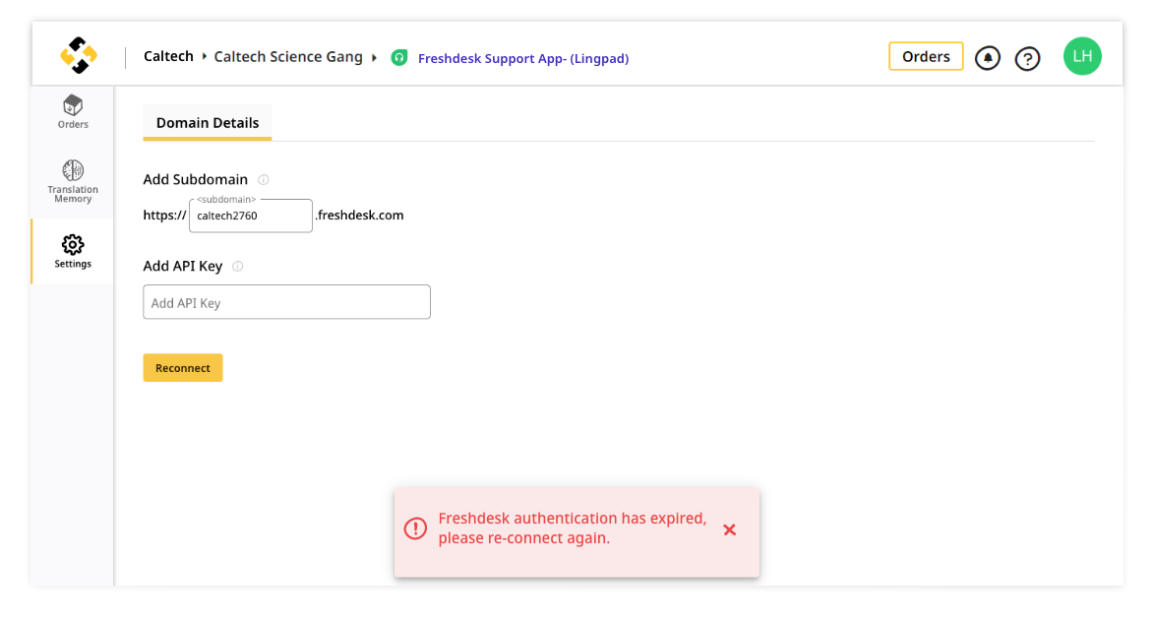Click the Reconnect button
The height and width of the screenshot is (621, 1155).
(x=183, y=368)
